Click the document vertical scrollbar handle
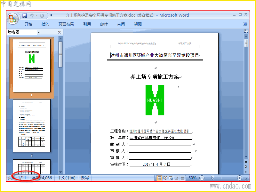Screen dimensions: 256x192 (246, 43)
